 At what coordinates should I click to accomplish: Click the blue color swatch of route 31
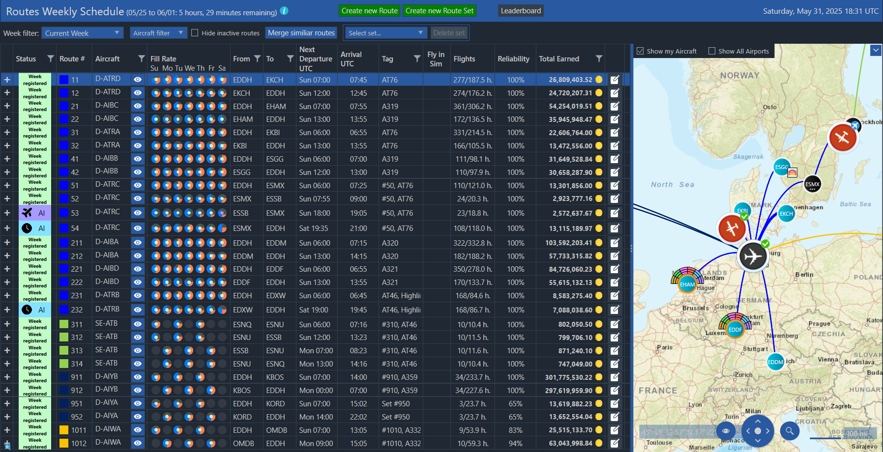(x=63, y=133)
